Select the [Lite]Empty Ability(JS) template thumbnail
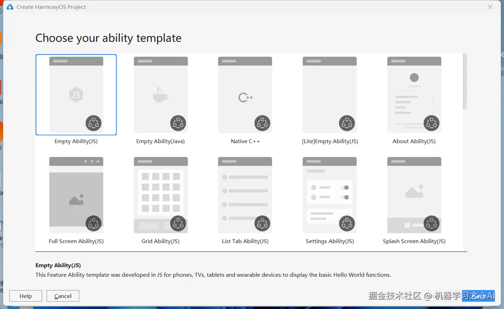 click(330, 95)
